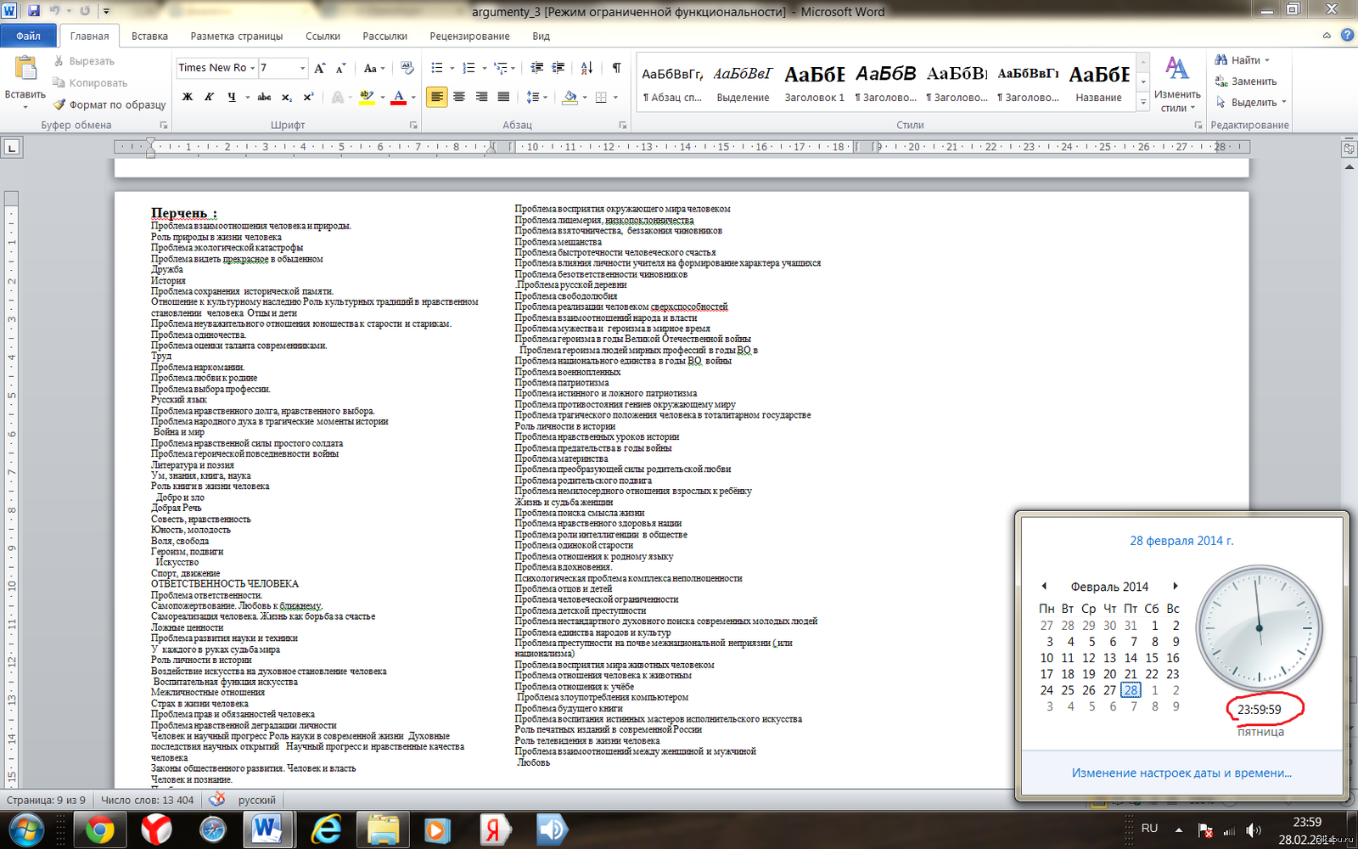
Task: Click the Изменение настроек даты и времени link
Action: click(1181, 773)
